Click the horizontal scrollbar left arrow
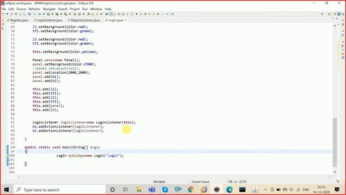 19,177
